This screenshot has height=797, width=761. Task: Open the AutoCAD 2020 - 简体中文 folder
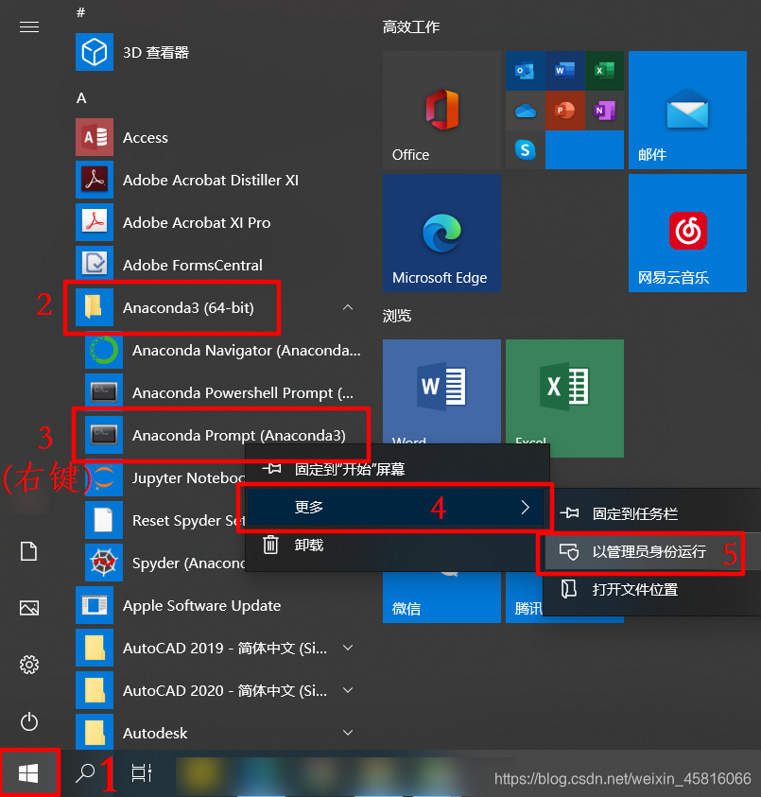pyautogui.click(x=216, y=690)
